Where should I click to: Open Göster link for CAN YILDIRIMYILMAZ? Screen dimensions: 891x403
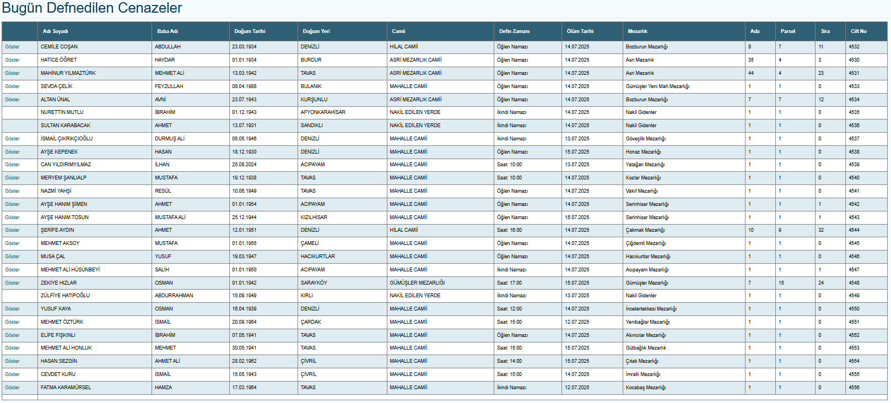(x=12, y=165)
